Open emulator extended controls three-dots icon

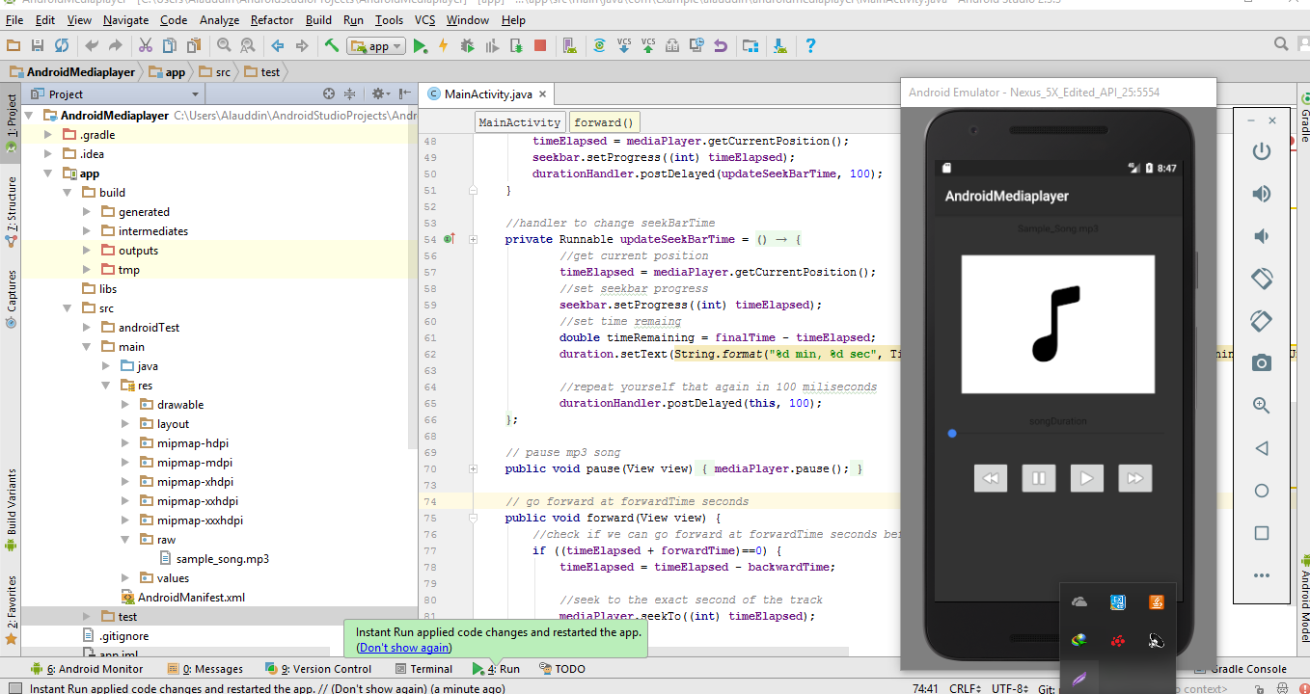pyautogui.click(x=1261, y=575)
